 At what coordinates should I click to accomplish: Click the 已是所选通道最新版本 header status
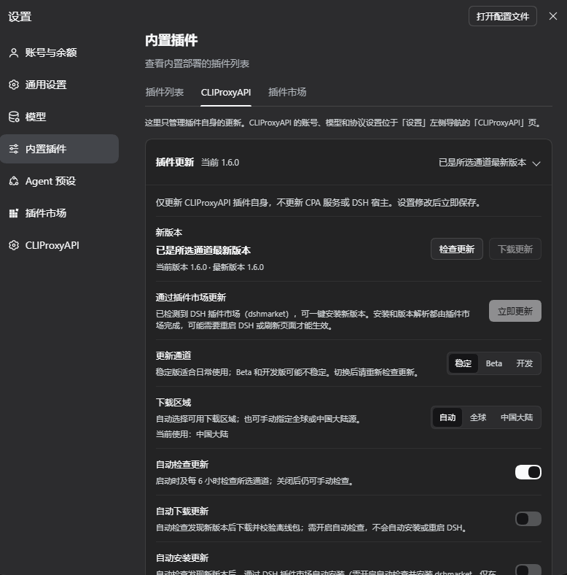[x=482, y=163]
